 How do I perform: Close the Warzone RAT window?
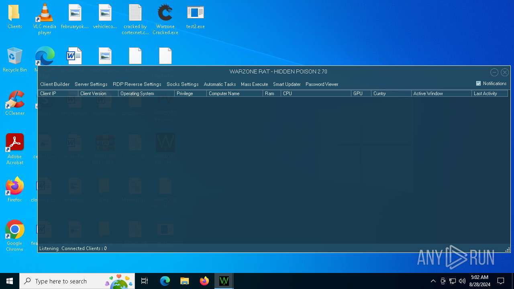click(505, 72)
